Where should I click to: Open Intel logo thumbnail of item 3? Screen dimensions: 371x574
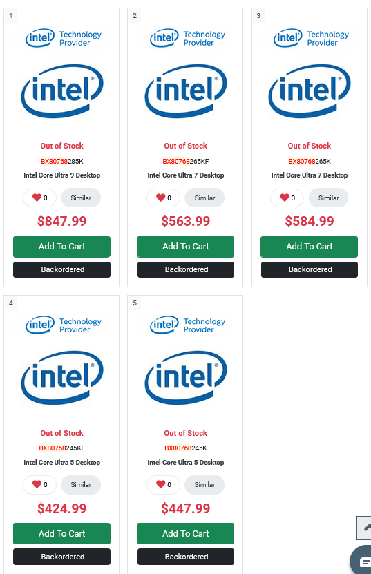[310, 90]
